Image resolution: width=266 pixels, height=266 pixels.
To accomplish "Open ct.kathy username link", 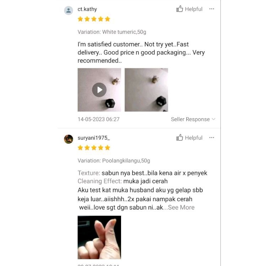I will pyautogui.click(x=87, y=9).
